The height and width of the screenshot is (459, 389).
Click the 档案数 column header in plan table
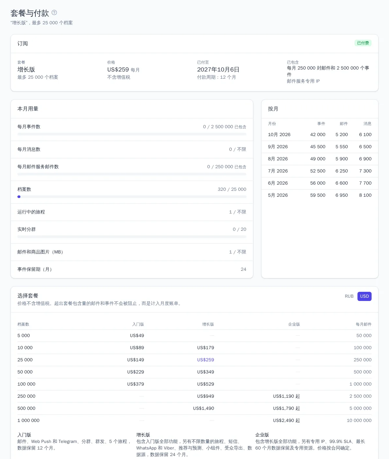pos(23,324)
